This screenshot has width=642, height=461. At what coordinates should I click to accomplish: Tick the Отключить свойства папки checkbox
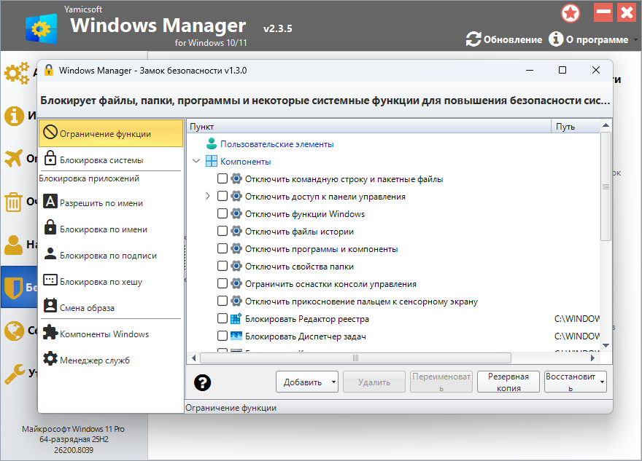tap(223, 266)
